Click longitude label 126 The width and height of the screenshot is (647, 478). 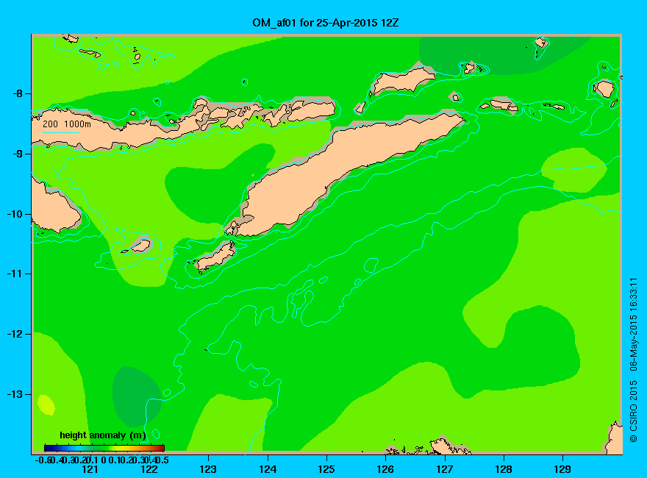(385, 469)
